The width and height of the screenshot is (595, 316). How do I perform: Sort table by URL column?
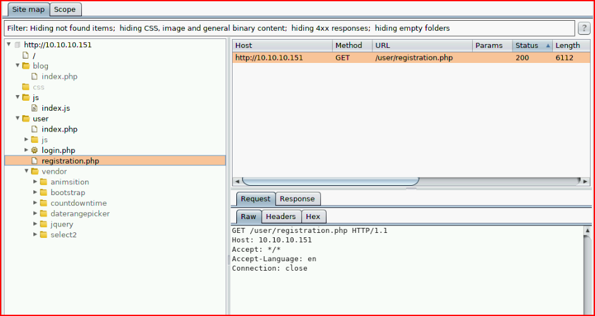[422, 45]
